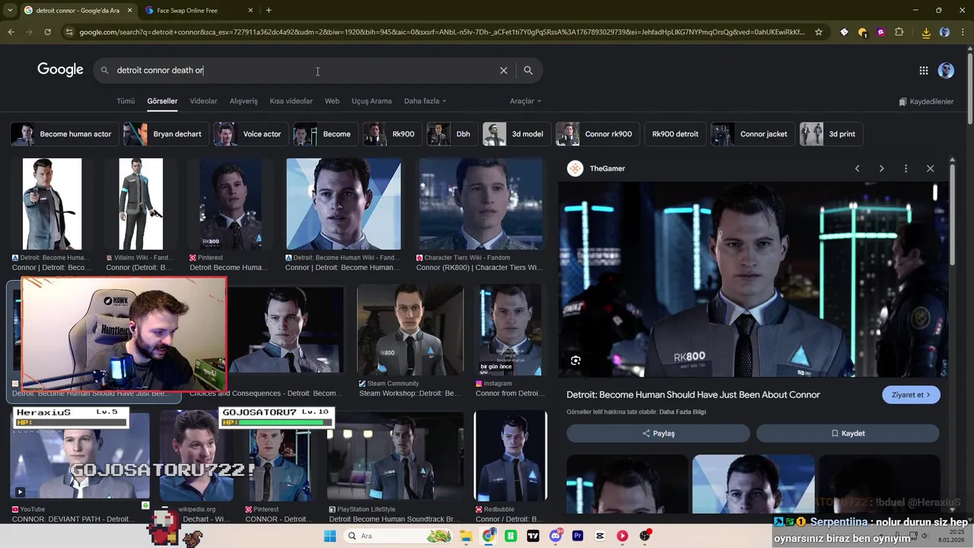Open CapCut from taskbar
The height and width of the screenshot is (548, 974).
[x=600, y=536]
